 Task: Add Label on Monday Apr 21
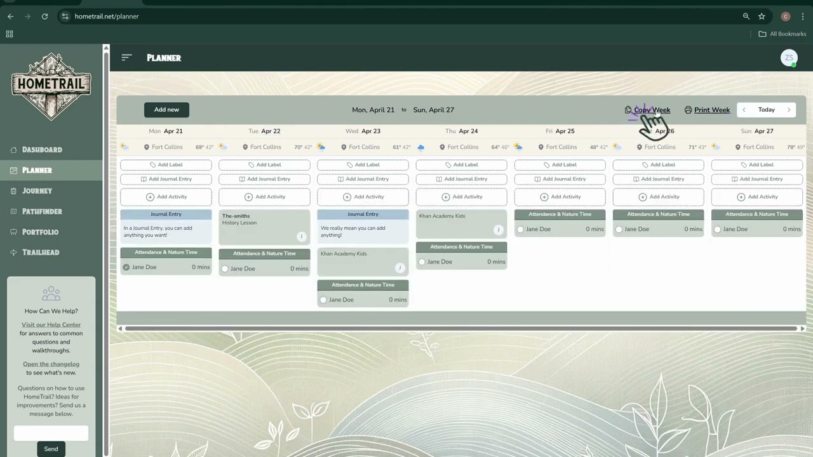point(166,164)
